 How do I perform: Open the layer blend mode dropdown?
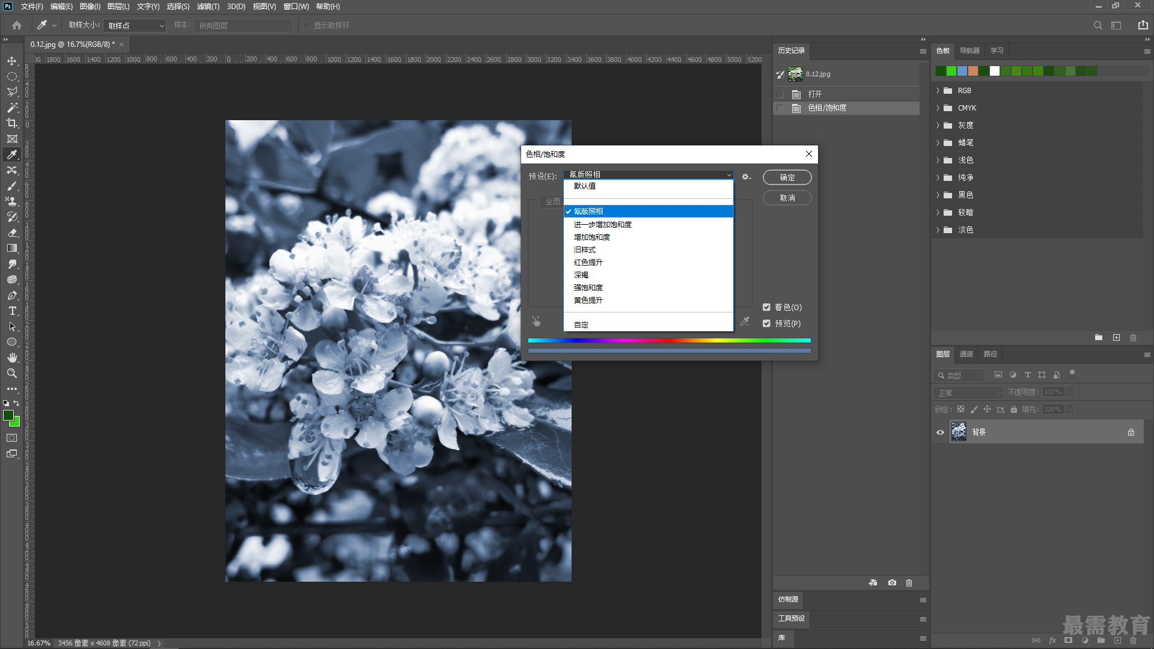[969, 392]
